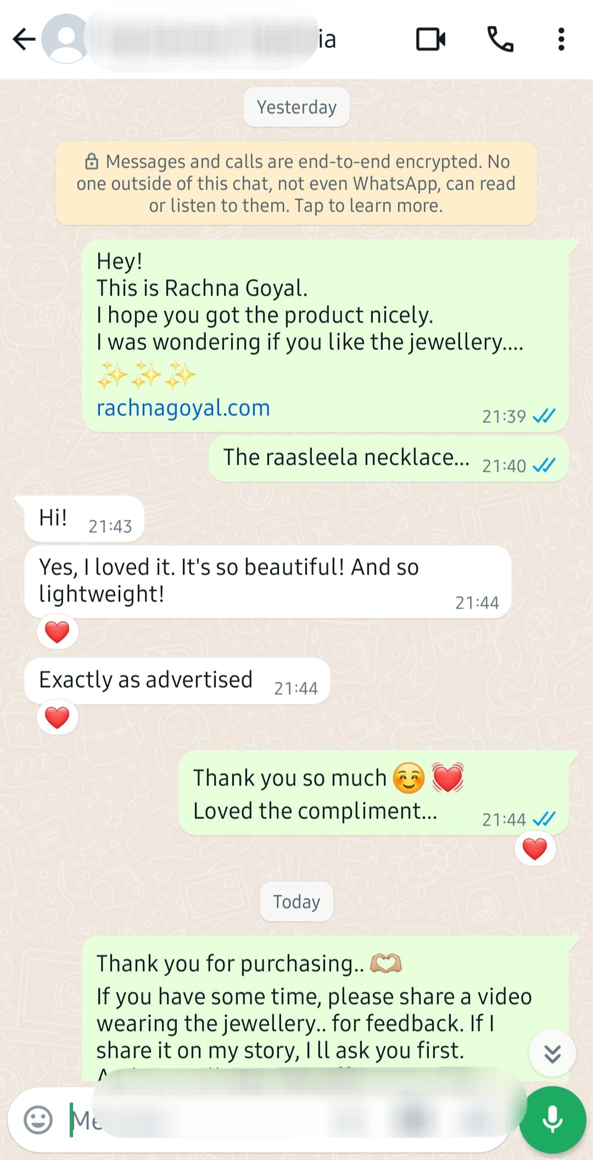Viewport: 593px width, 1160px height.
Task: Tap the heart reaction under Exactly as advertised
Action: 57,717
